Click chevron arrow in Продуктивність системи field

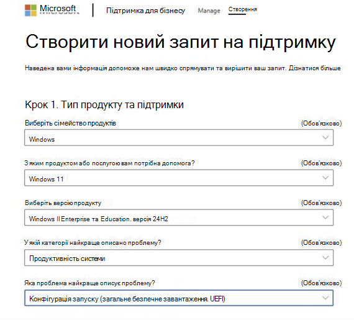pos(325,258)
